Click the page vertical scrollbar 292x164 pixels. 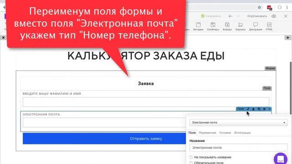(291, 88)
